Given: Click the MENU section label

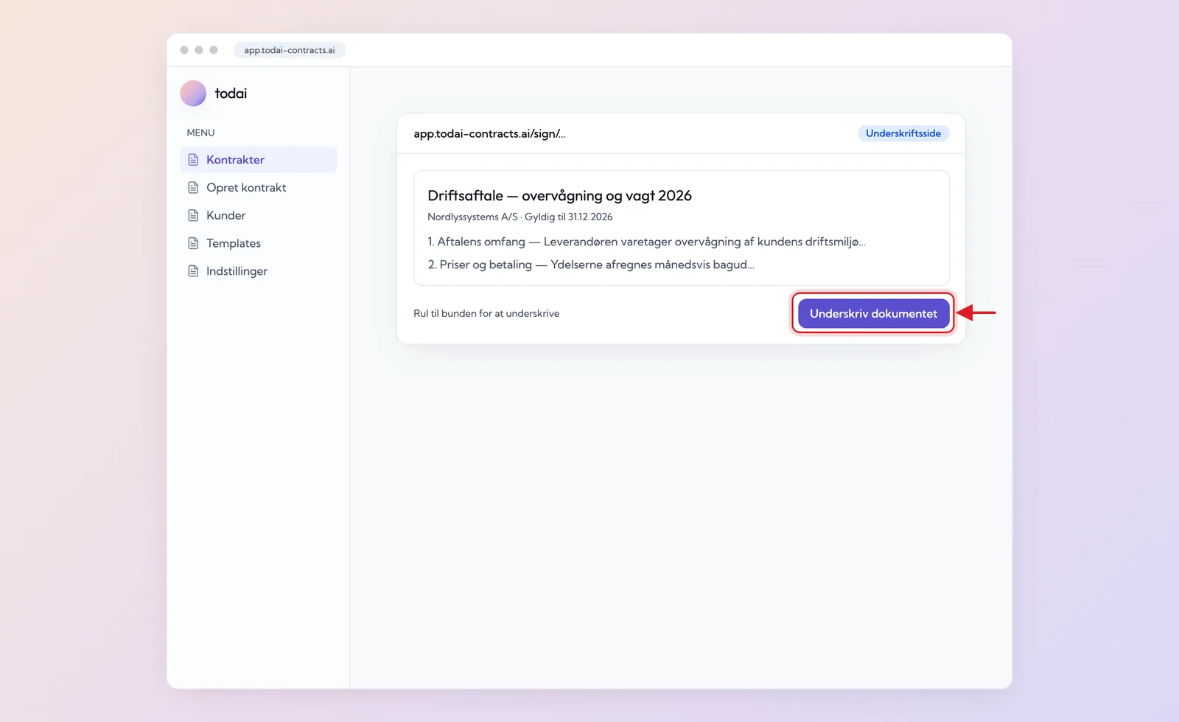Looking at the screenshot, I should click(x=200, y=133).
